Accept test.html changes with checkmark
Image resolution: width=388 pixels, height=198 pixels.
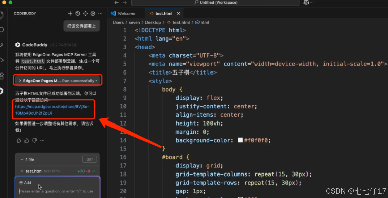click(x=94, y=171)
